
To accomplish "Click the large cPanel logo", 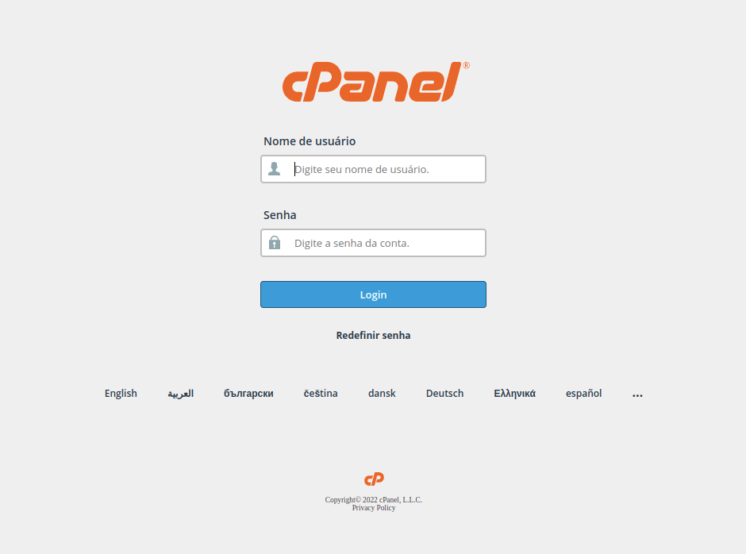I will [x=376, y=82].
